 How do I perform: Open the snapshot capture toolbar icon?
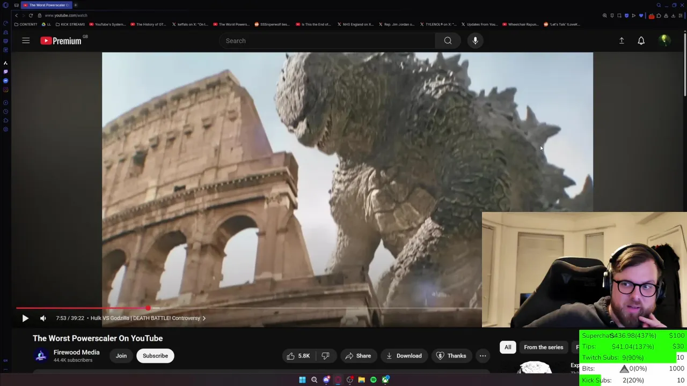619,16
